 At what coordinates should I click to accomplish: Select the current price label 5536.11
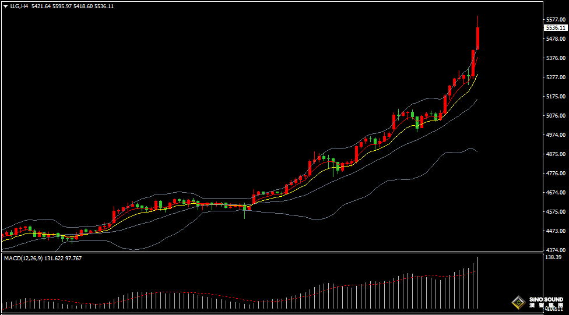(555, 27)
